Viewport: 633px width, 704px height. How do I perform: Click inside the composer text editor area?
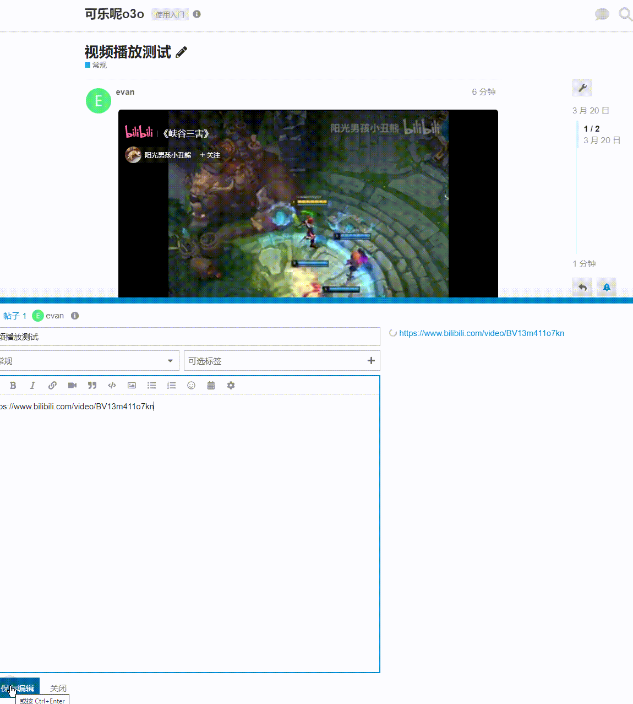(x=190, y=533)
